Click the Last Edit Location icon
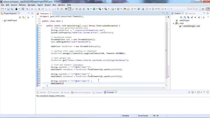Image resolution: width=210 pixels, height=118 pixels. (x=159, y=9)
